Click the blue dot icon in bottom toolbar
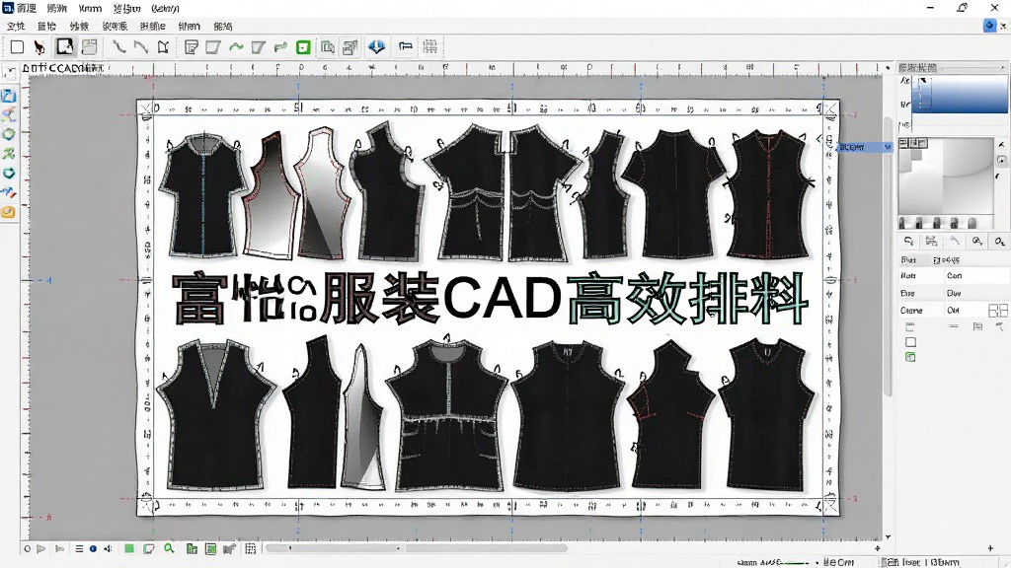This screenshot has height=568, width=1011. point(94,548)
